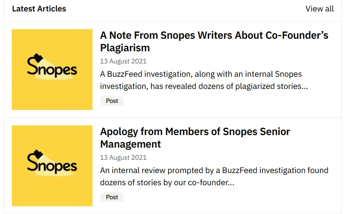The height and width of the screenshot is (214, 346).
Task: Click the date under the apology headline
Action: click(x=123, y=158)
